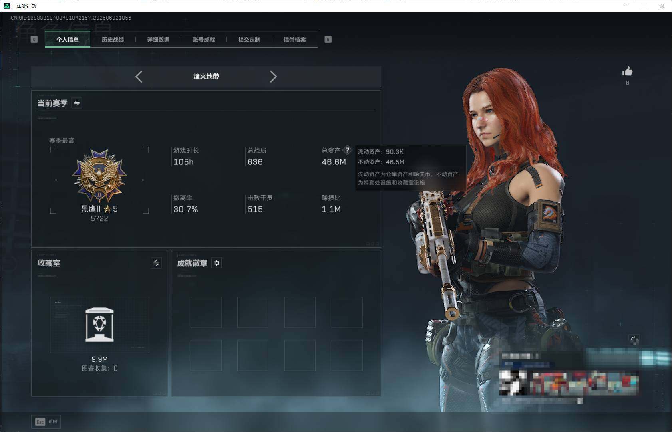
Task: Click the 不动资产: 46.5M tooltip line
Action: pos(381,162)
